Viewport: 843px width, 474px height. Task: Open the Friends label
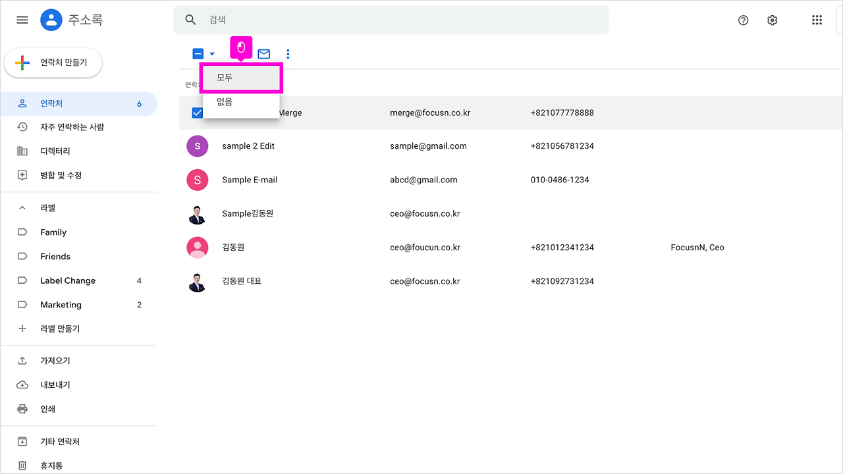tap(79, 256)
